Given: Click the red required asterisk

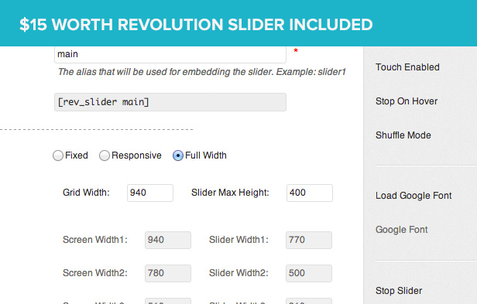Looking at the screenshot, I should point(296,51).
